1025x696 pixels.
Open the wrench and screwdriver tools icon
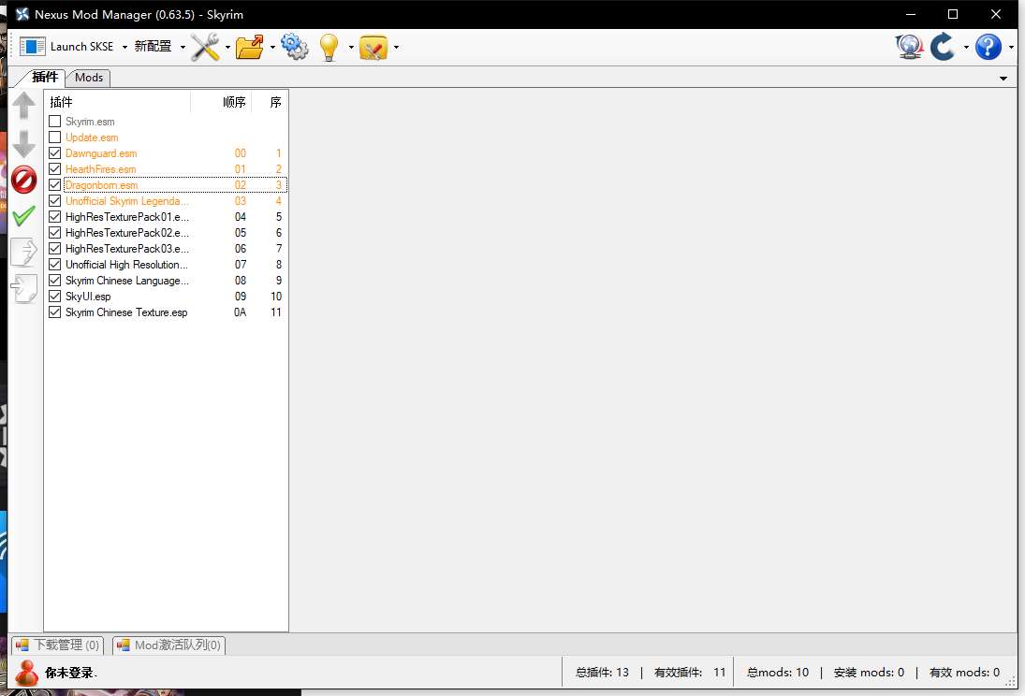205,47
